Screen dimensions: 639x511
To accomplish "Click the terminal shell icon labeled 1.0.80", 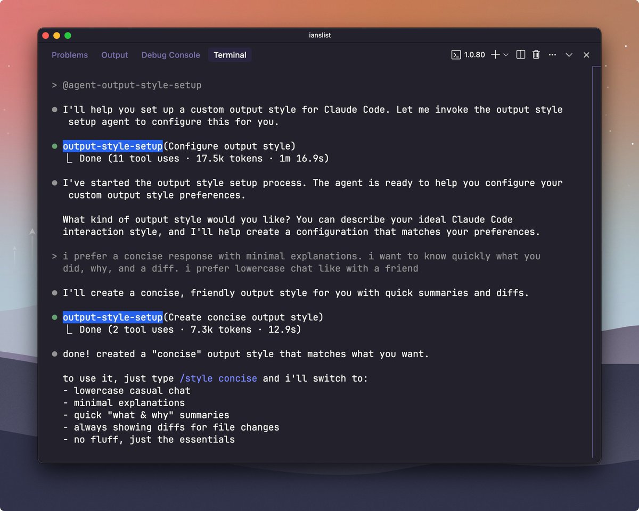I will tap(456, 55).
